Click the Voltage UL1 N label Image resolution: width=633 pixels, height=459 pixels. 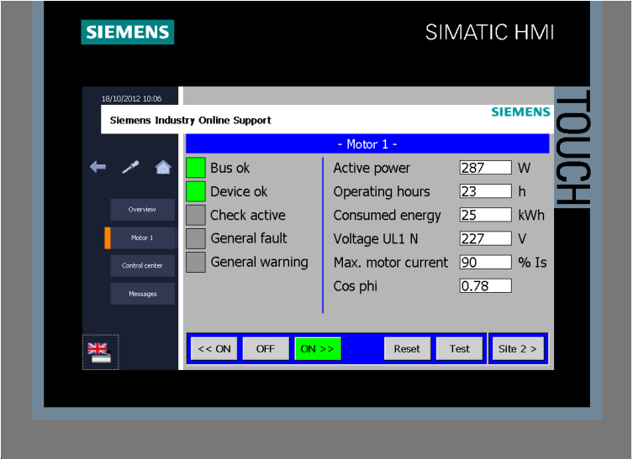tap(376, 239)
